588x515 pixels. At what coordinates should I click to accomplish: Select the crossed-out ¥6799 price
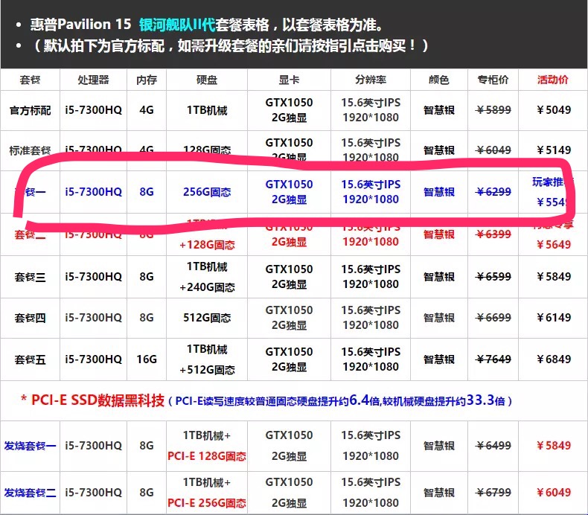[x=493, y=492]
